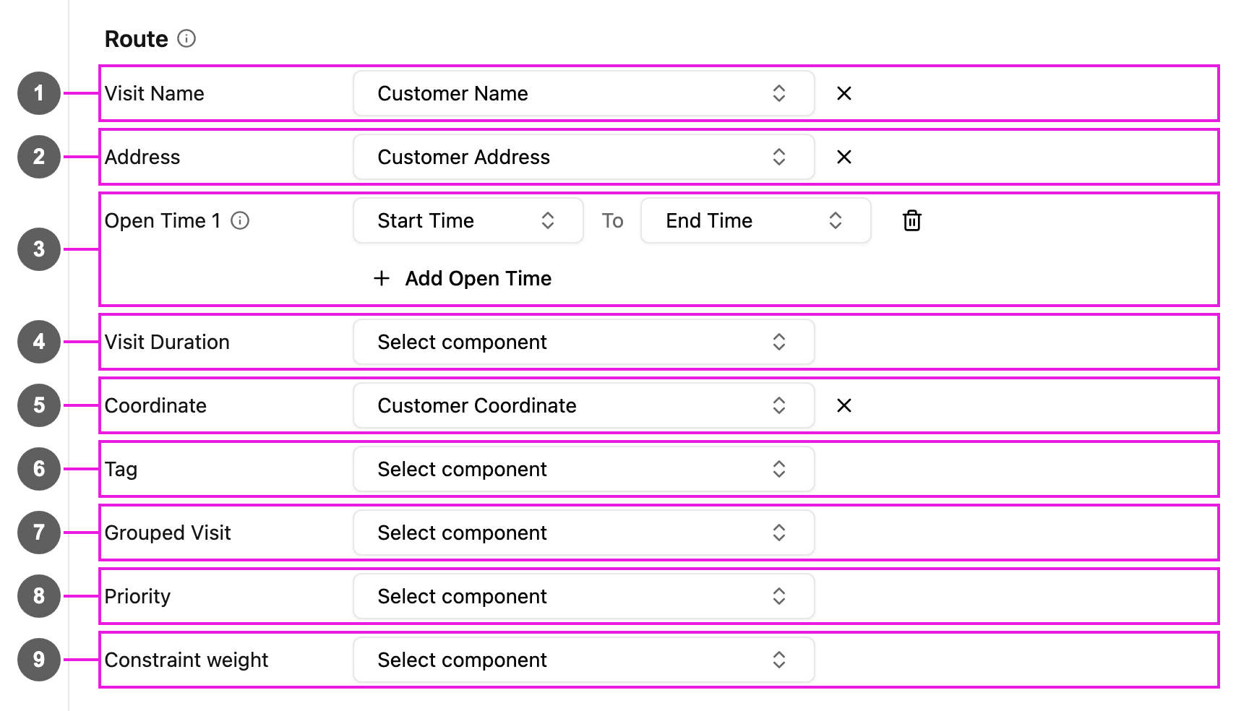Clear the Customer Name selection with X

coord(844,93)
